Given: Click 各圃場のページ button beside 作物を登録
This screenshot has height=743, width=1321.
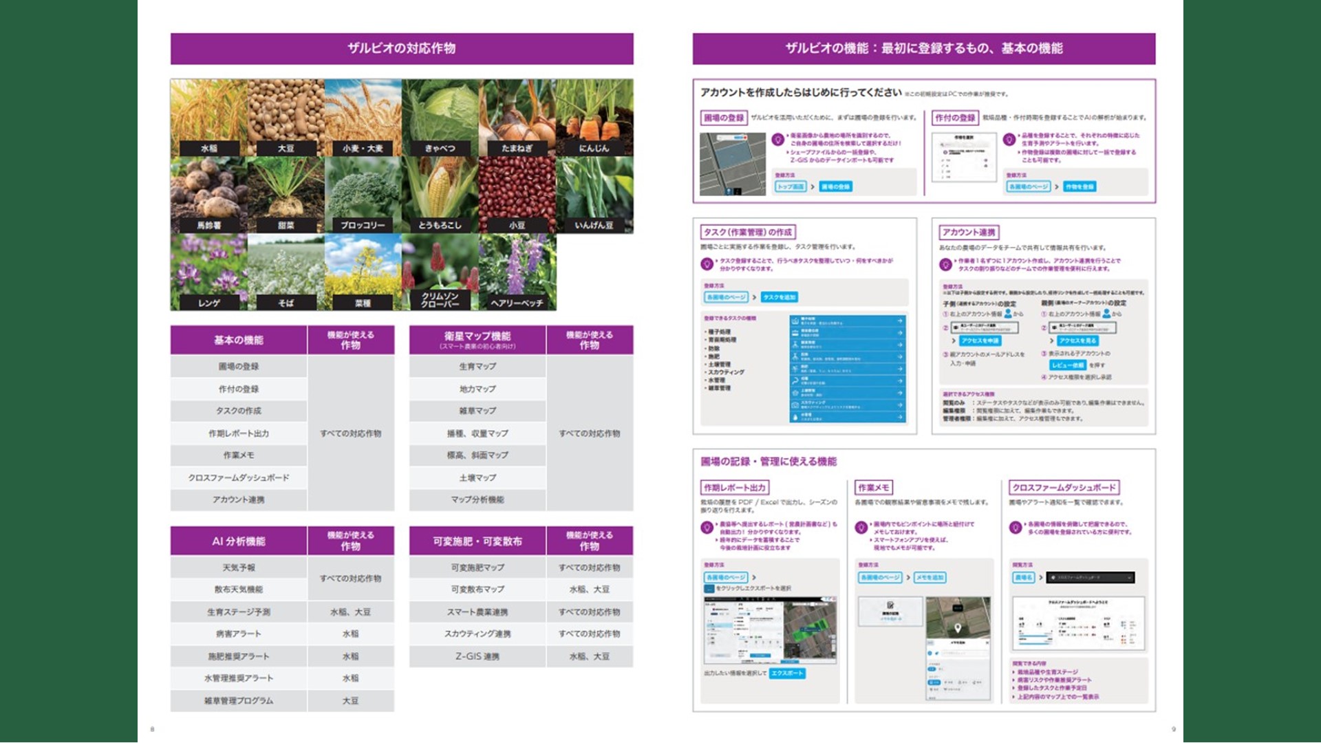Looking at the screenshot, I should 1029,186.
